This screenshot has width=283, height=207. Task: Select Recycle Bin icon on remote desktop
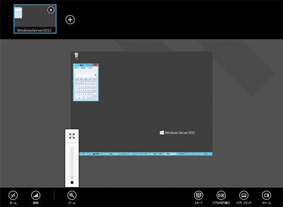coord(76,56)
